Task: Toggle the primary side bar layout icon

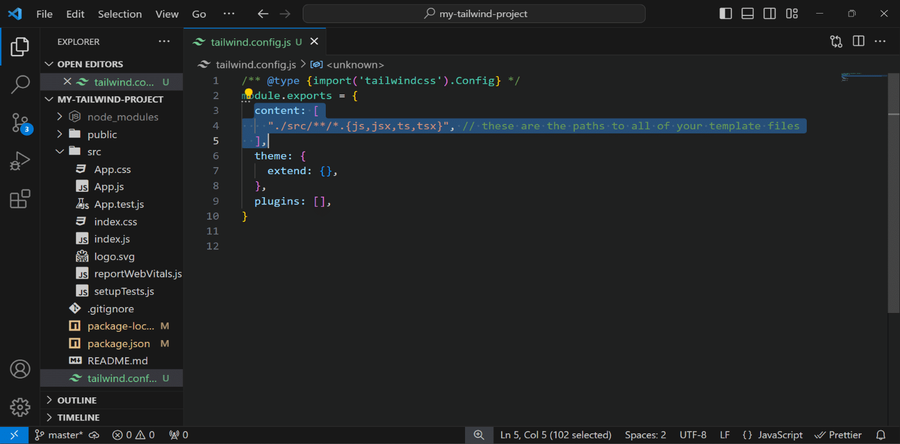Action: pyautogui.click(x=726, y=14)
